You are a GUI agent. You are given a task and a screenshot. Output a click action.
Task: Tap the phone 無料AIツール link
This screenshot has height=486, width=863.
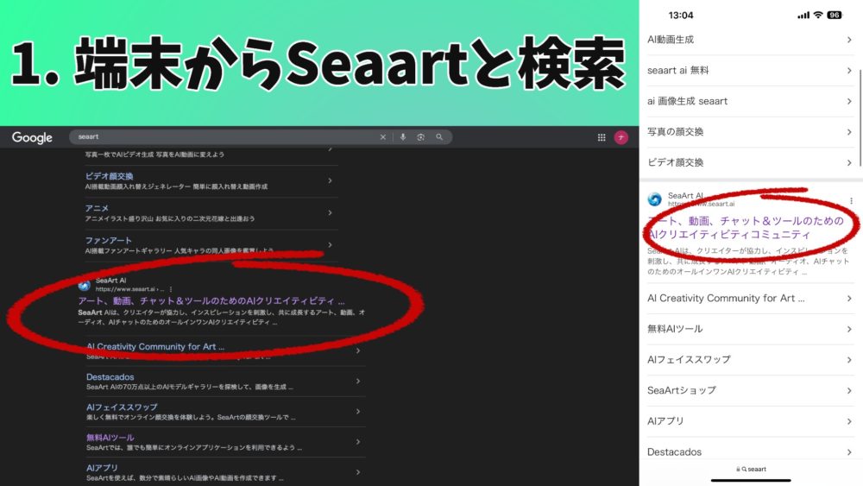click(675, 329)
